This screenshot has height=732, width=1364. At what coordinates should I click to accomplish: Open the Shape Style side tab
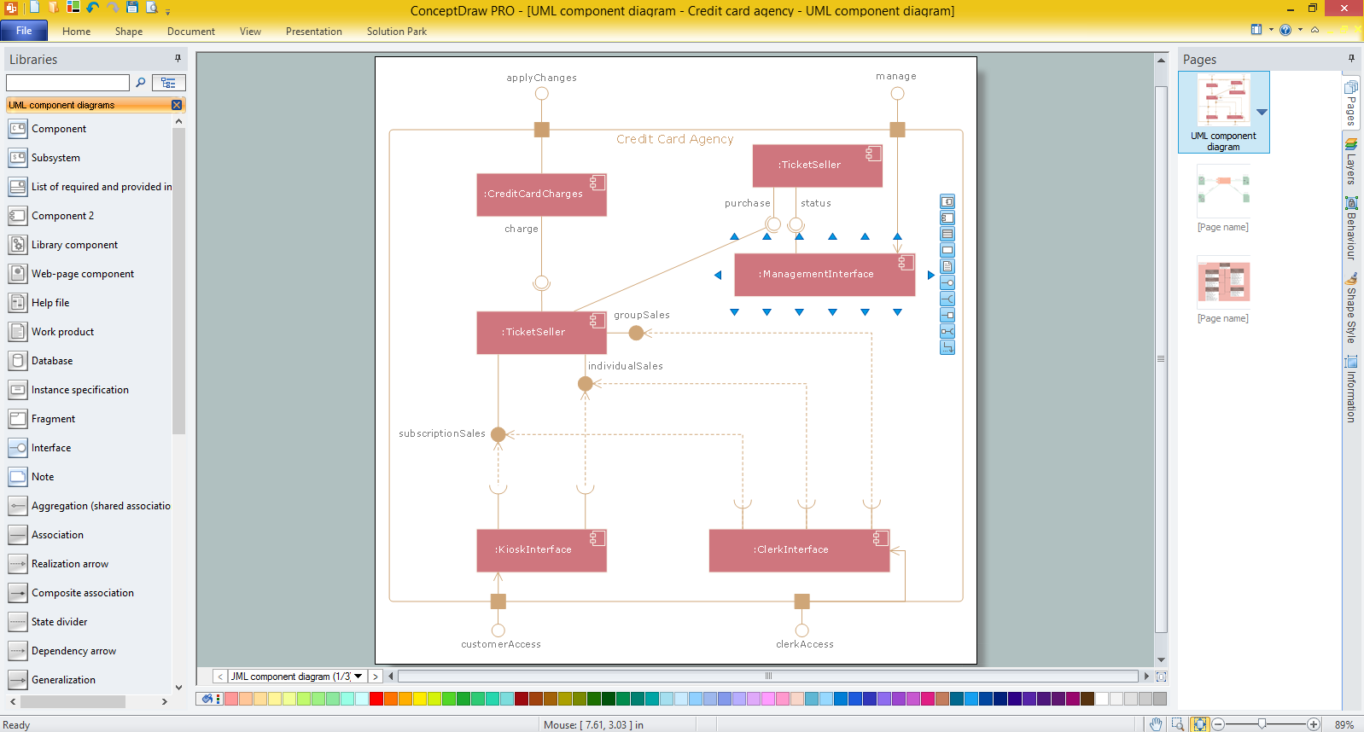pyautogui.click(x=1351, y=308)
